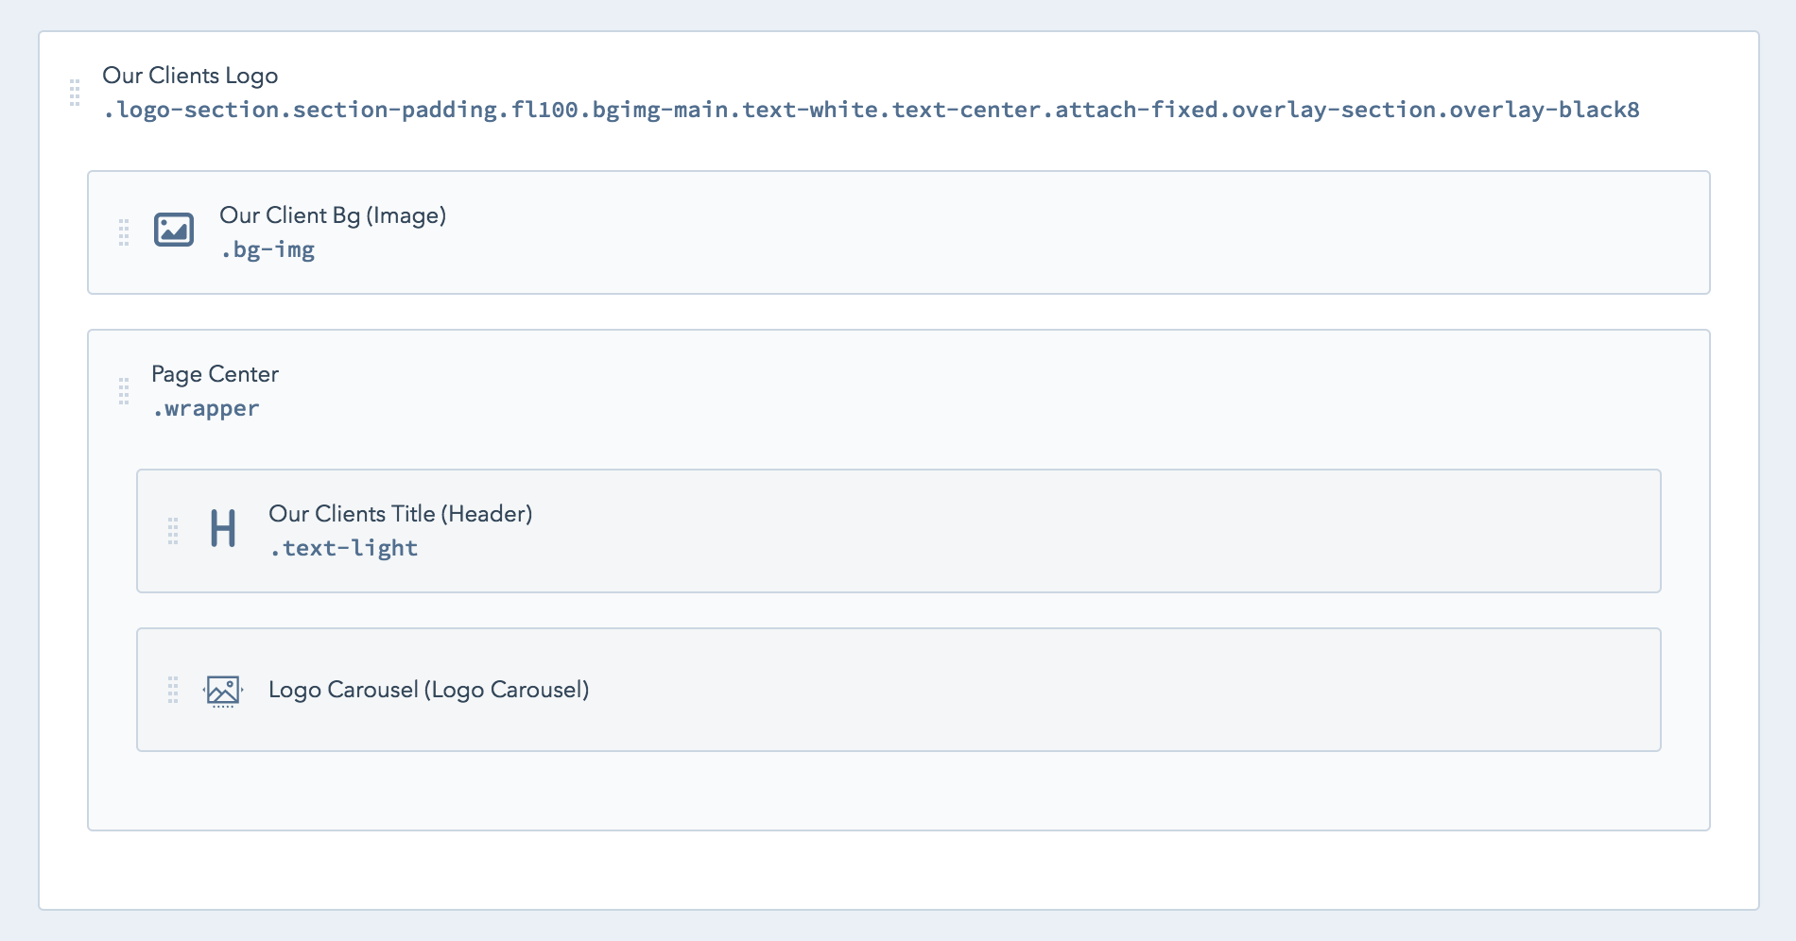Click the Page Center drag handle
Image resolution: width=1796 pixels, height=941 pixels.
tap(124, 391)
